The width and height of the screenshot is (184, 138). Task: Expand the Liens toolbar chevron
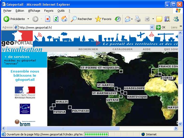click(181, 26)
